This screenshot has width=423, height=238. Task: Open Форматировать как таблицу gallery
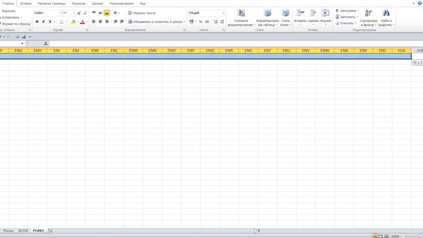pyautogui.click(x=267, y=18)
